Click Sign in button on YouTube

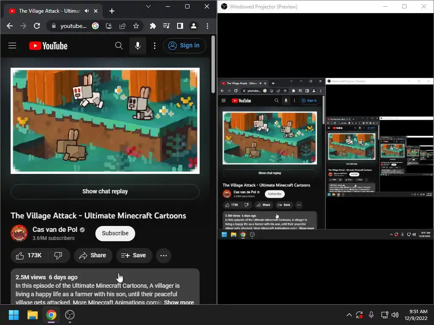184,46
